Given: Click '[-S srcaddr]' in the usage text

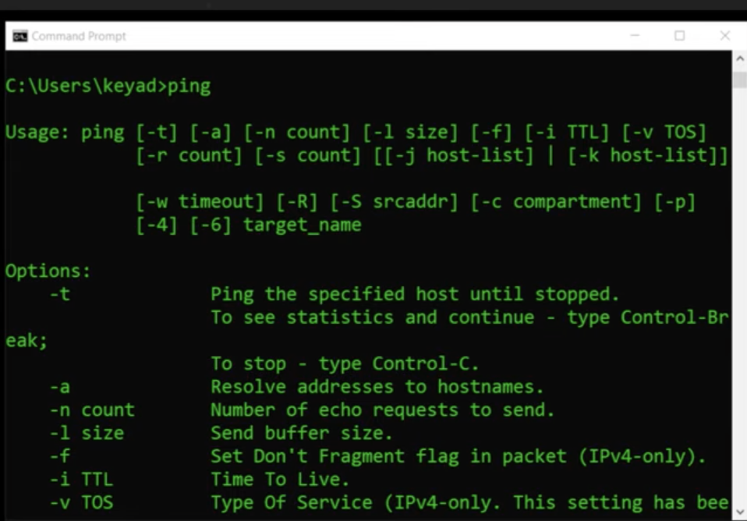Looking at the screenshot, I should click(x=395, y=202).
